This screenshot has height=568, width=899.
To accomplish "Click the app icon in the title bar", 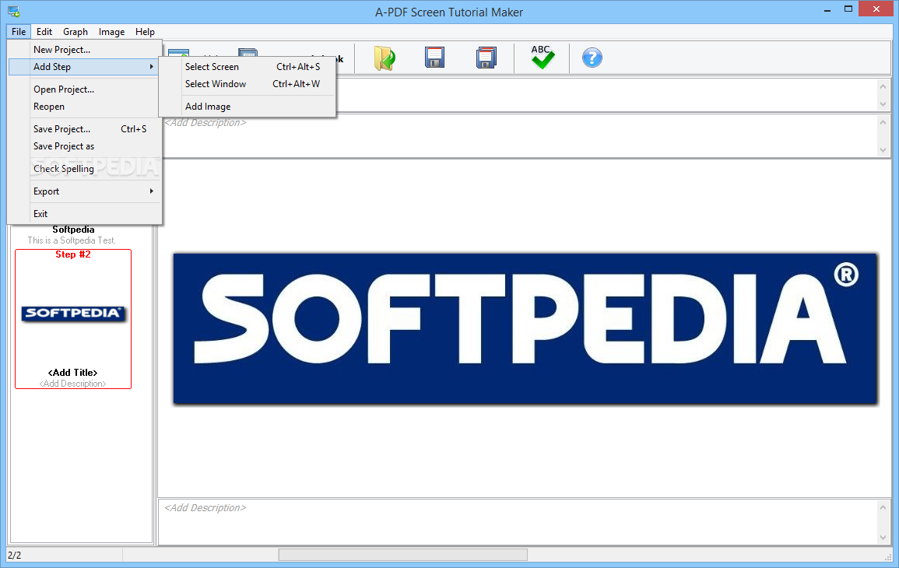I will (14, 12).
